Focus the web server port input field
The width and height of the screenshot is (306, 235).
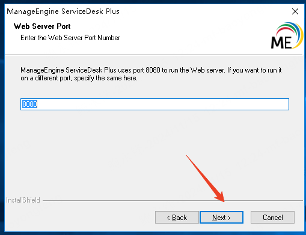(155, 104)
